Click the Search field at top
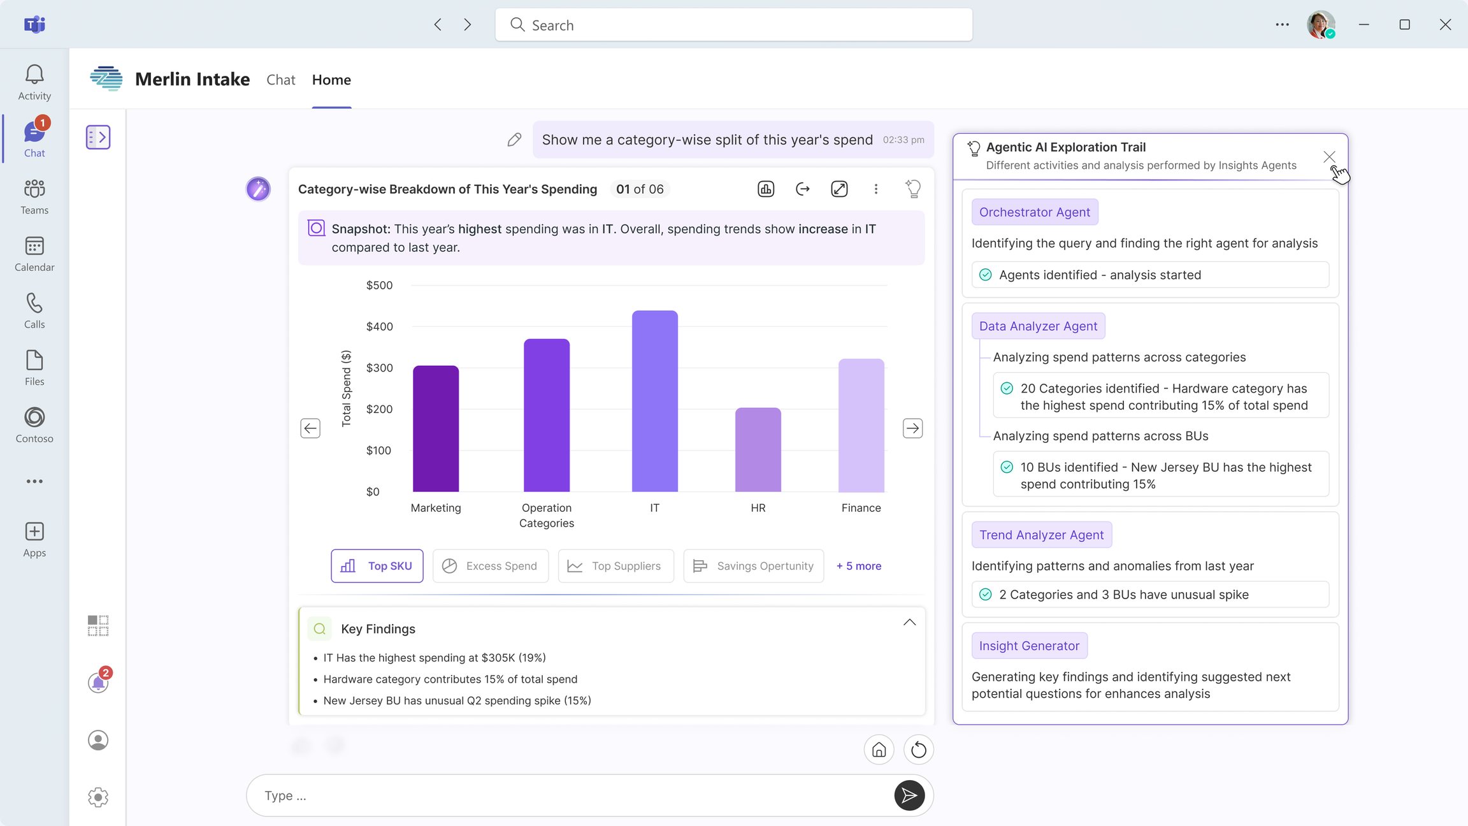Viewport: 1468px width, 826px height. 733,25
